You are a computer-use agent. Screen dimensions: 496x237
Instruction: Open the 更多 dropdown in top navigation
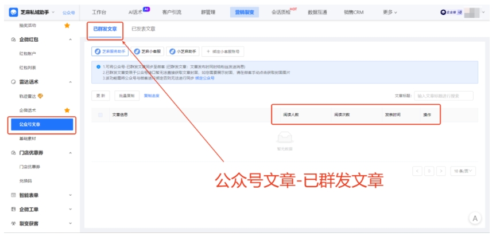pos(390,13)
